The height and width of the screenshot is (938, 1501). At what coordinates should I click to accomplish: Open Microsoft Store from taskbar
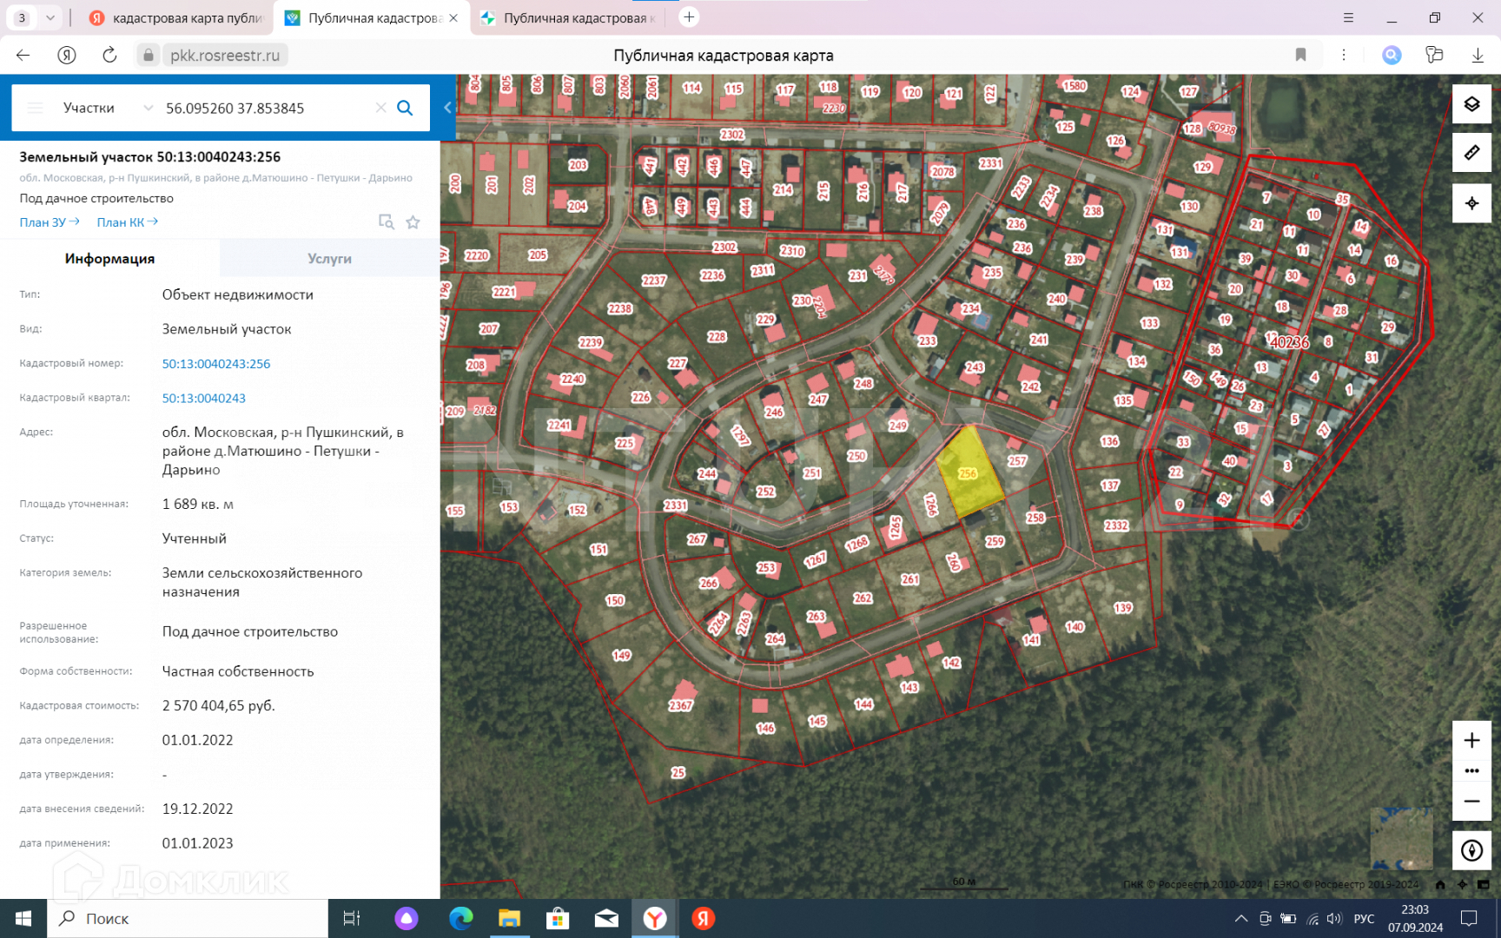558,918
